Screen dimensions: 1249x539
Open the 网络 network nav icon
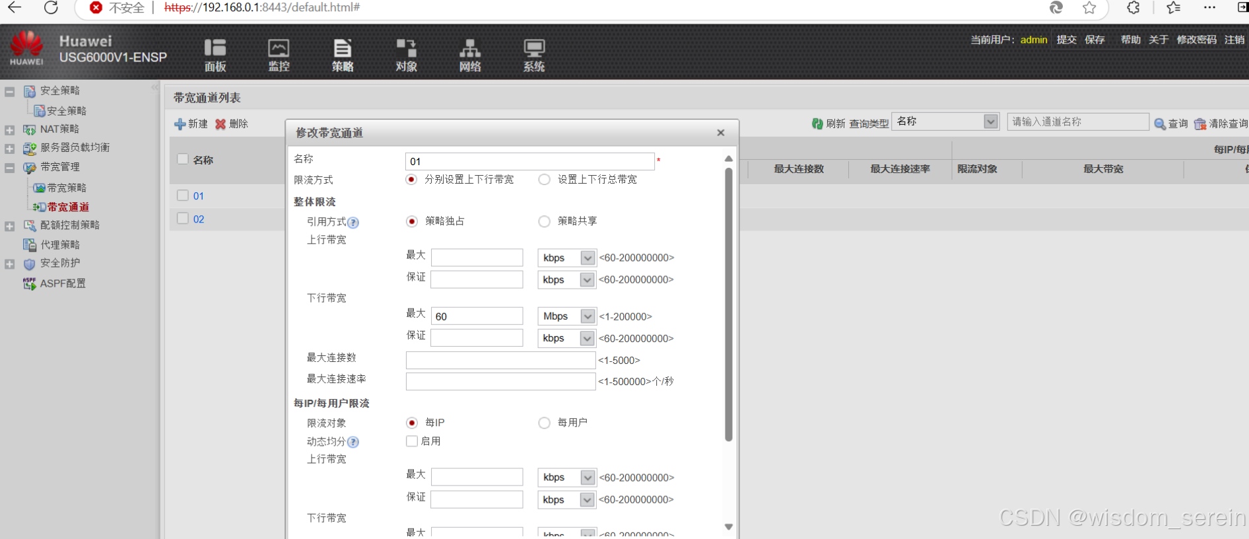point(470,55)
